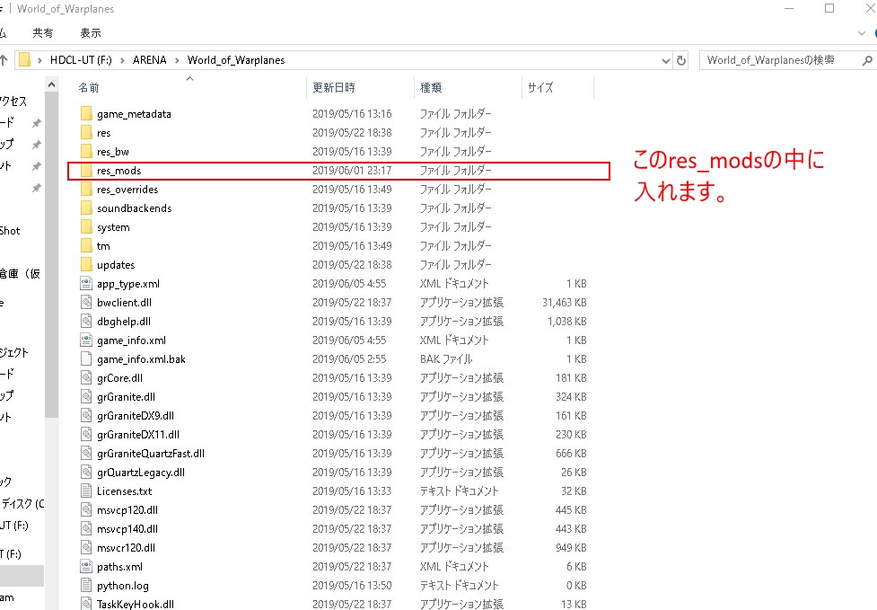The image size is (877, 610).
Task: Click the 2019/05/16 13:16 date cell
Action: click(x=352, y=113)
